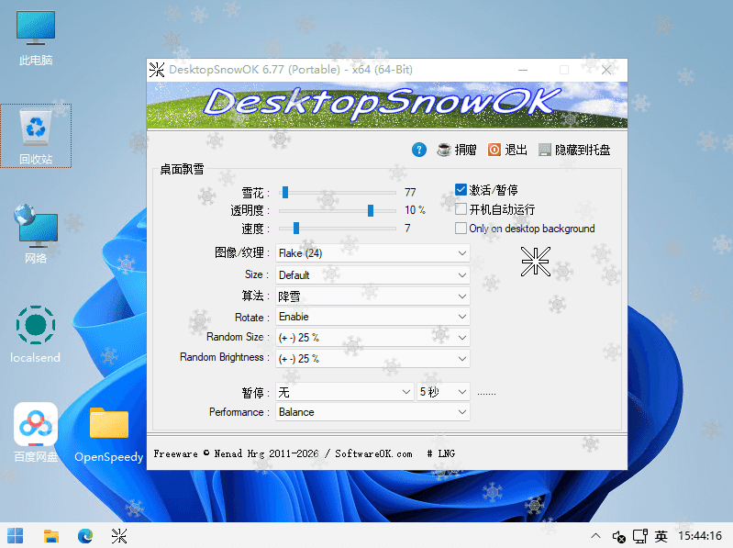Click the 捐赠 donate button
The width and height of the screenshot is (733, 548).
tap(457, 150)
